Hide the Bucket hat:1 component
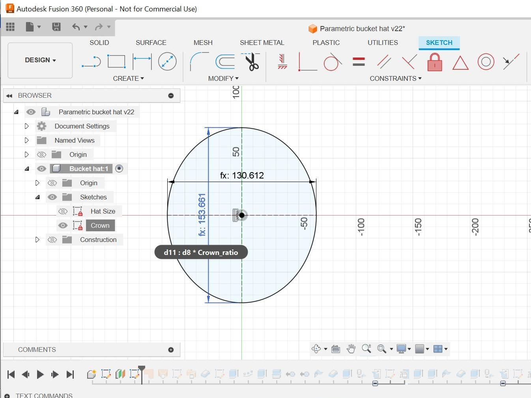The image size is (531, 398). [x=41, y=169]
